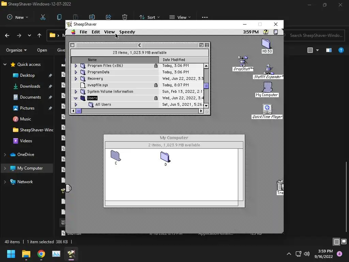Screen dimensions: 349x262
Task: Select the My Computer icon on Mac desktop
Action: tap(267, 89)
